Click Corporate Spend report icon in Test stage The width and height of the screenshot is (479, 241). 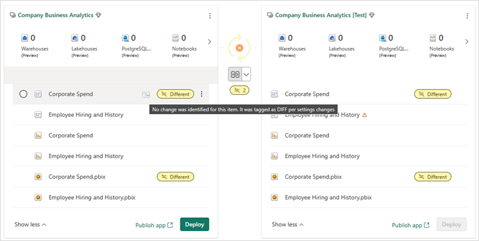(x=274, y=135)
